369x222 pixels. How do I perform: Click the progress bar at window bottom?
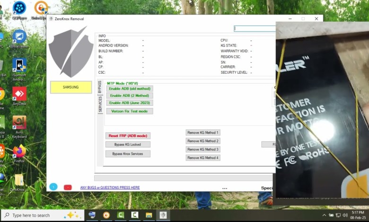184,178
